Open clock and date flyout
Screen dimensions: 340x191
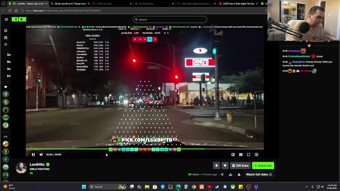click(332, 187)
